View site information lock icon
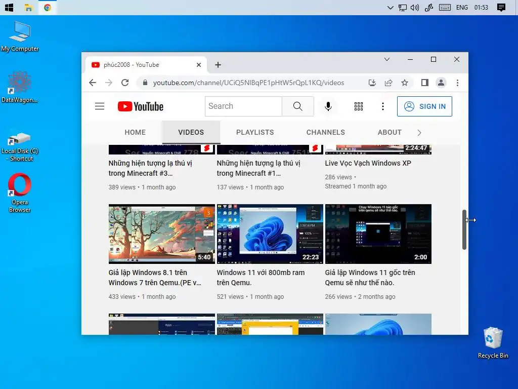 pyautogui.click(x=145, y=83)
